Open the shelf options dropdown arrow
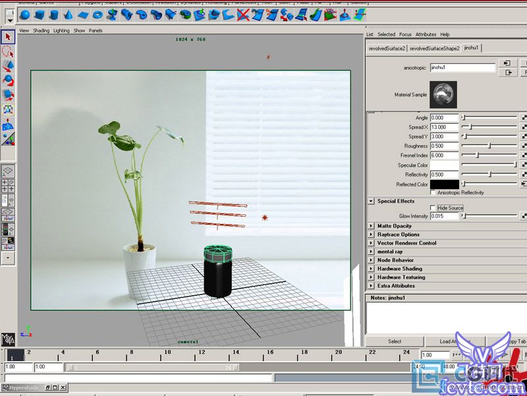The image size is (527, 396). (10, 20)
